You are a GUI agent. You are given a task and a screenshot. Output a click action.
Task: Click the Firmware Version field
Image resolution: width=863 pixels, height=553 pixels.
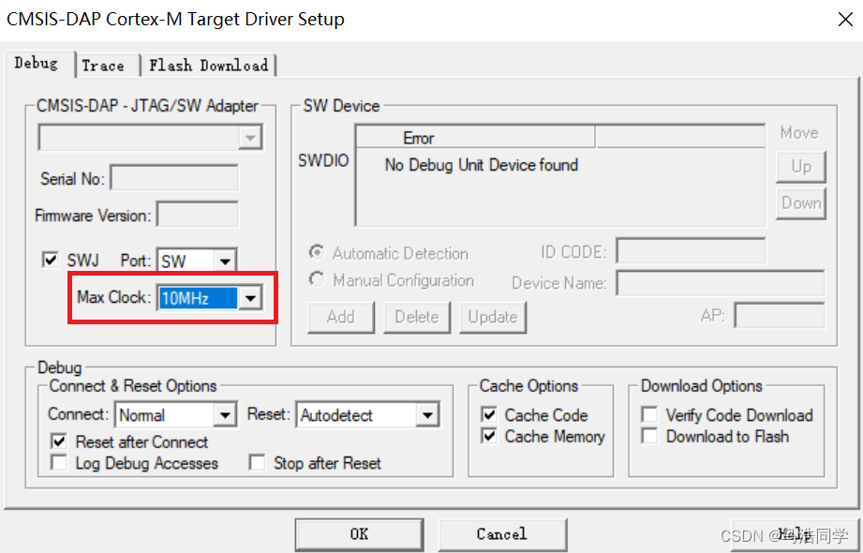tap(198, 215)
